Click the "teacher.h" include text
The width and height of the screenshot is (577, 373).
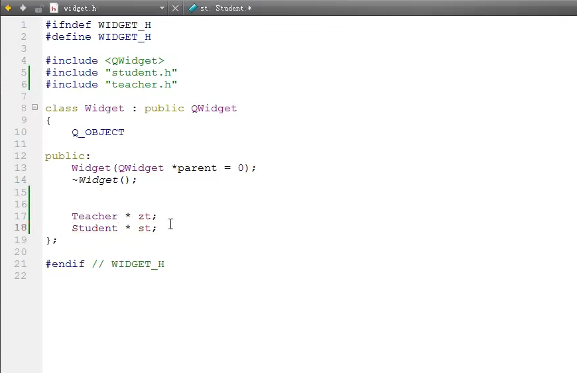pyautogui.click(x=141, y=85)
